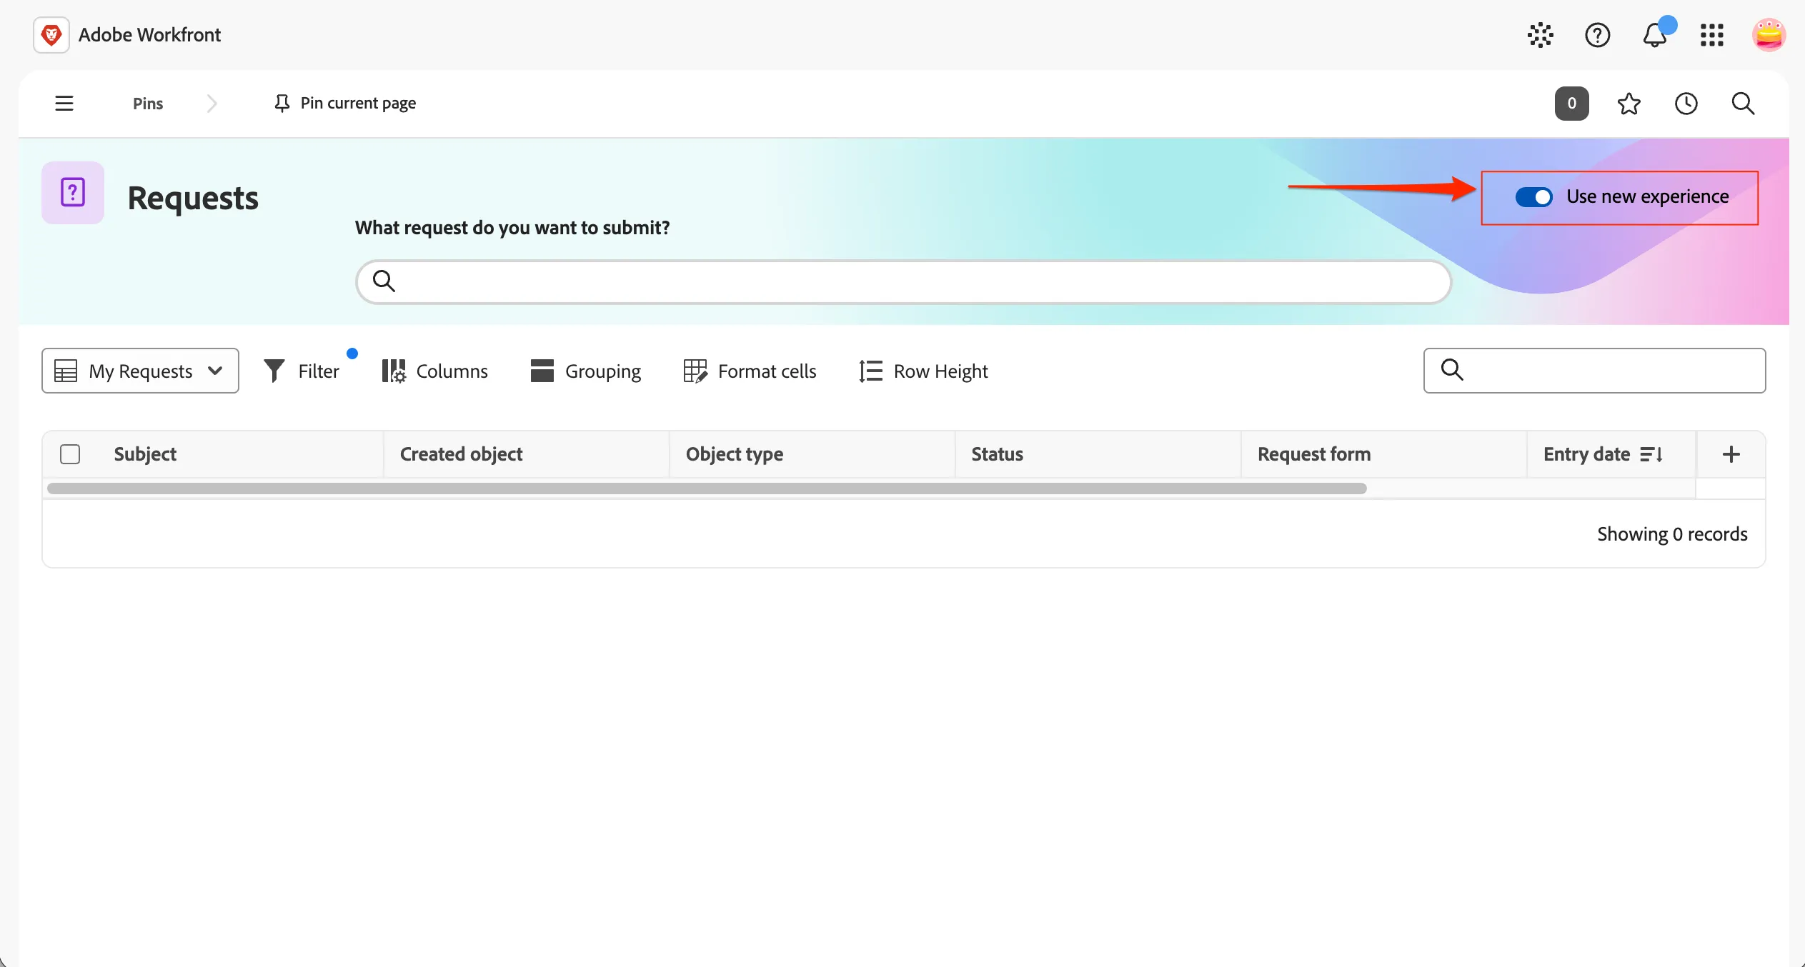The height and width of the screenshot is (967, 1805).
Task: Click the request submission search field
Action: tap(903, 281)
